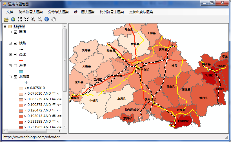This screenshot has height=142, width=231.
Task: Click the globe full extent icon
Action: coord(13,19)
